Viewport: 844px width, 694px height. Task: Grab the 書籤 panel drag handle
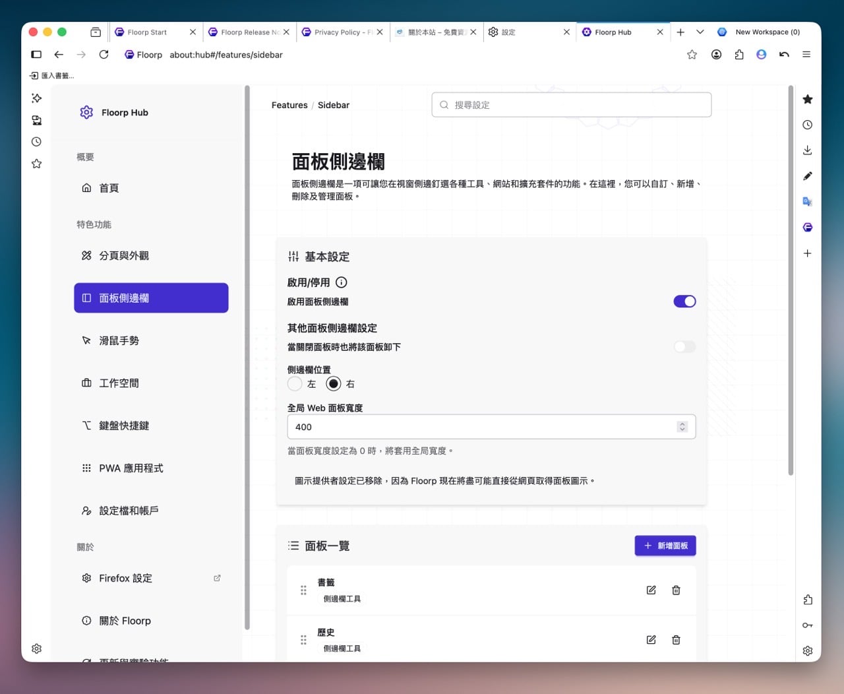303,590
